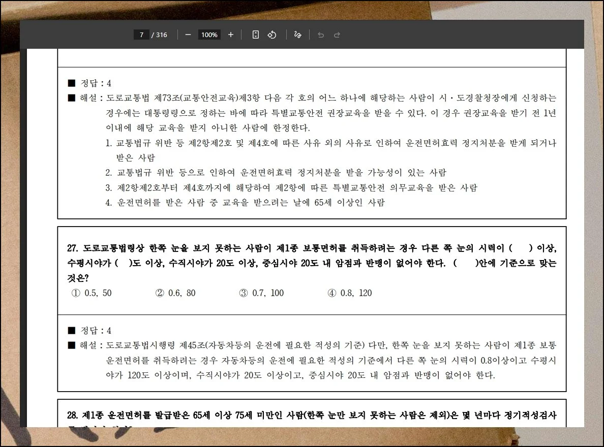This screenshot has height=447, width=604.
Task: Click the page number field showing 7
Action: pos(141,35)
